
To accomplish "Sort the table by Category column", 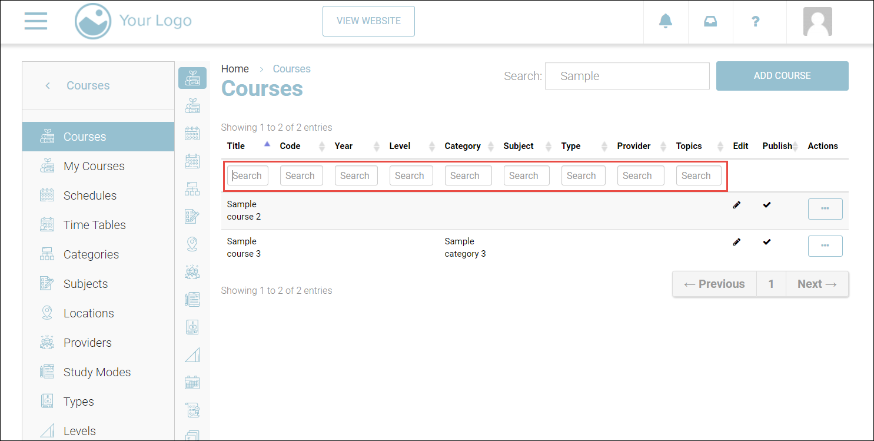I will coord(463,146).
